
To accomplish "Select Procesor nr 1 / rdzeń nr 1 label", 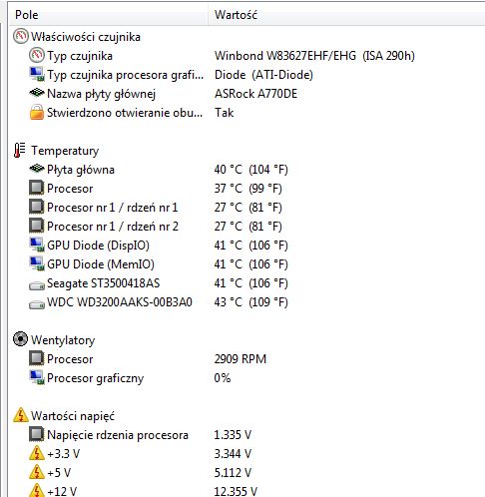I will pos(113,208).
